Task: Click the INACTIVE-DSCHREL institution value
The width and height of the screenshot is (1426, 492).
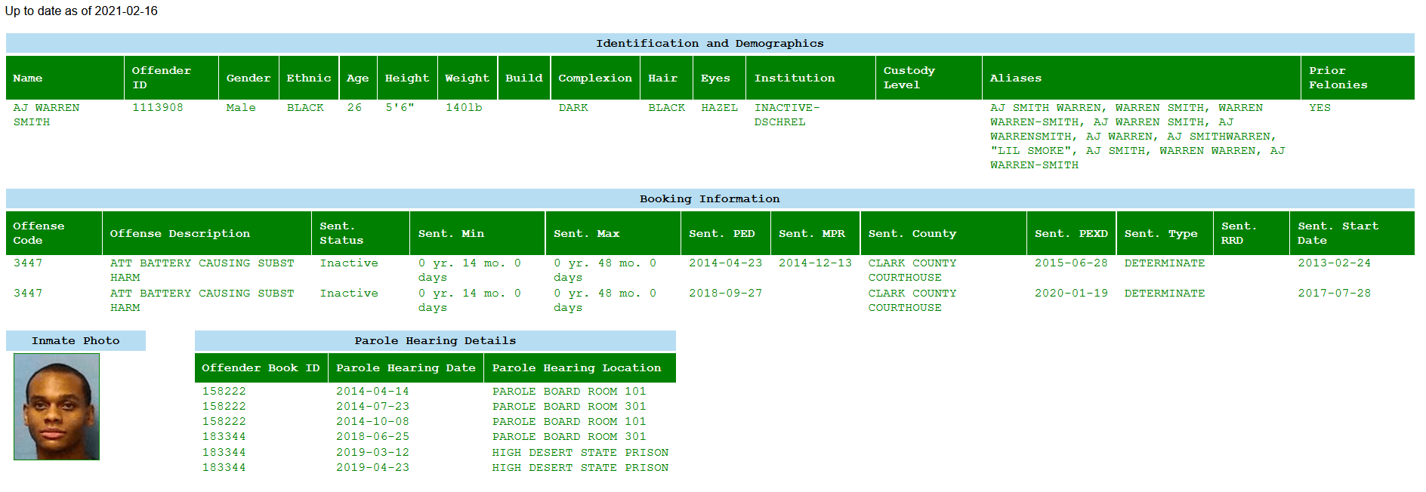Action: click(x=786, y=115)
